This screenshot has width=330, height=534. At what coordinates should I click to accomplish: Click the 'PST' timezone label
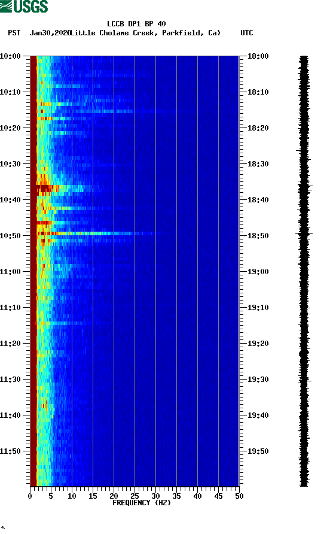pyautogui.click(x=14, y=33)
